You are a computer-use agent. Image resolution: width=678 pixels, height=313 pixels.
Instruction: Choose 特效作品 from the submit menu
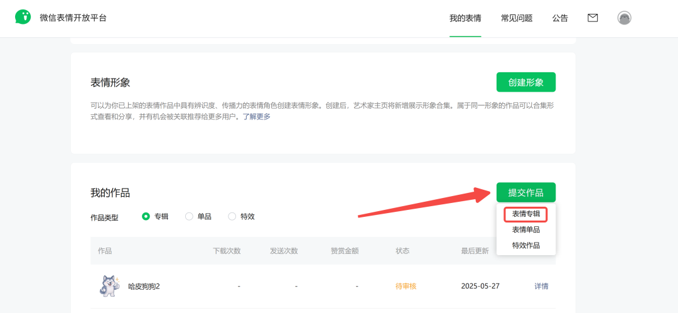coord(526,246)
